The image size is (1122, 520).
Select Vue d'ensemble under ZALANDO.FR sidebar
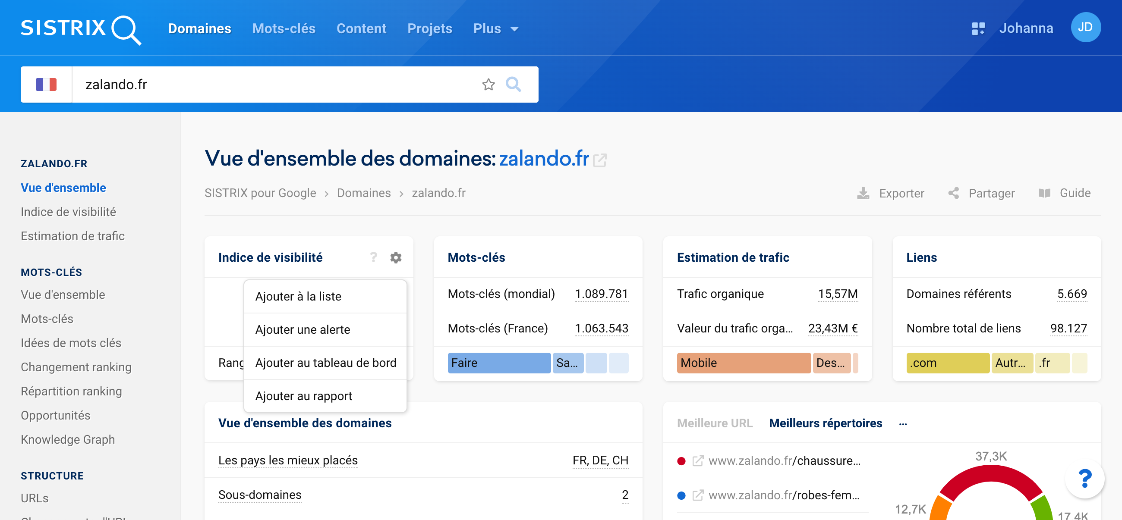(x=63, y=188)
